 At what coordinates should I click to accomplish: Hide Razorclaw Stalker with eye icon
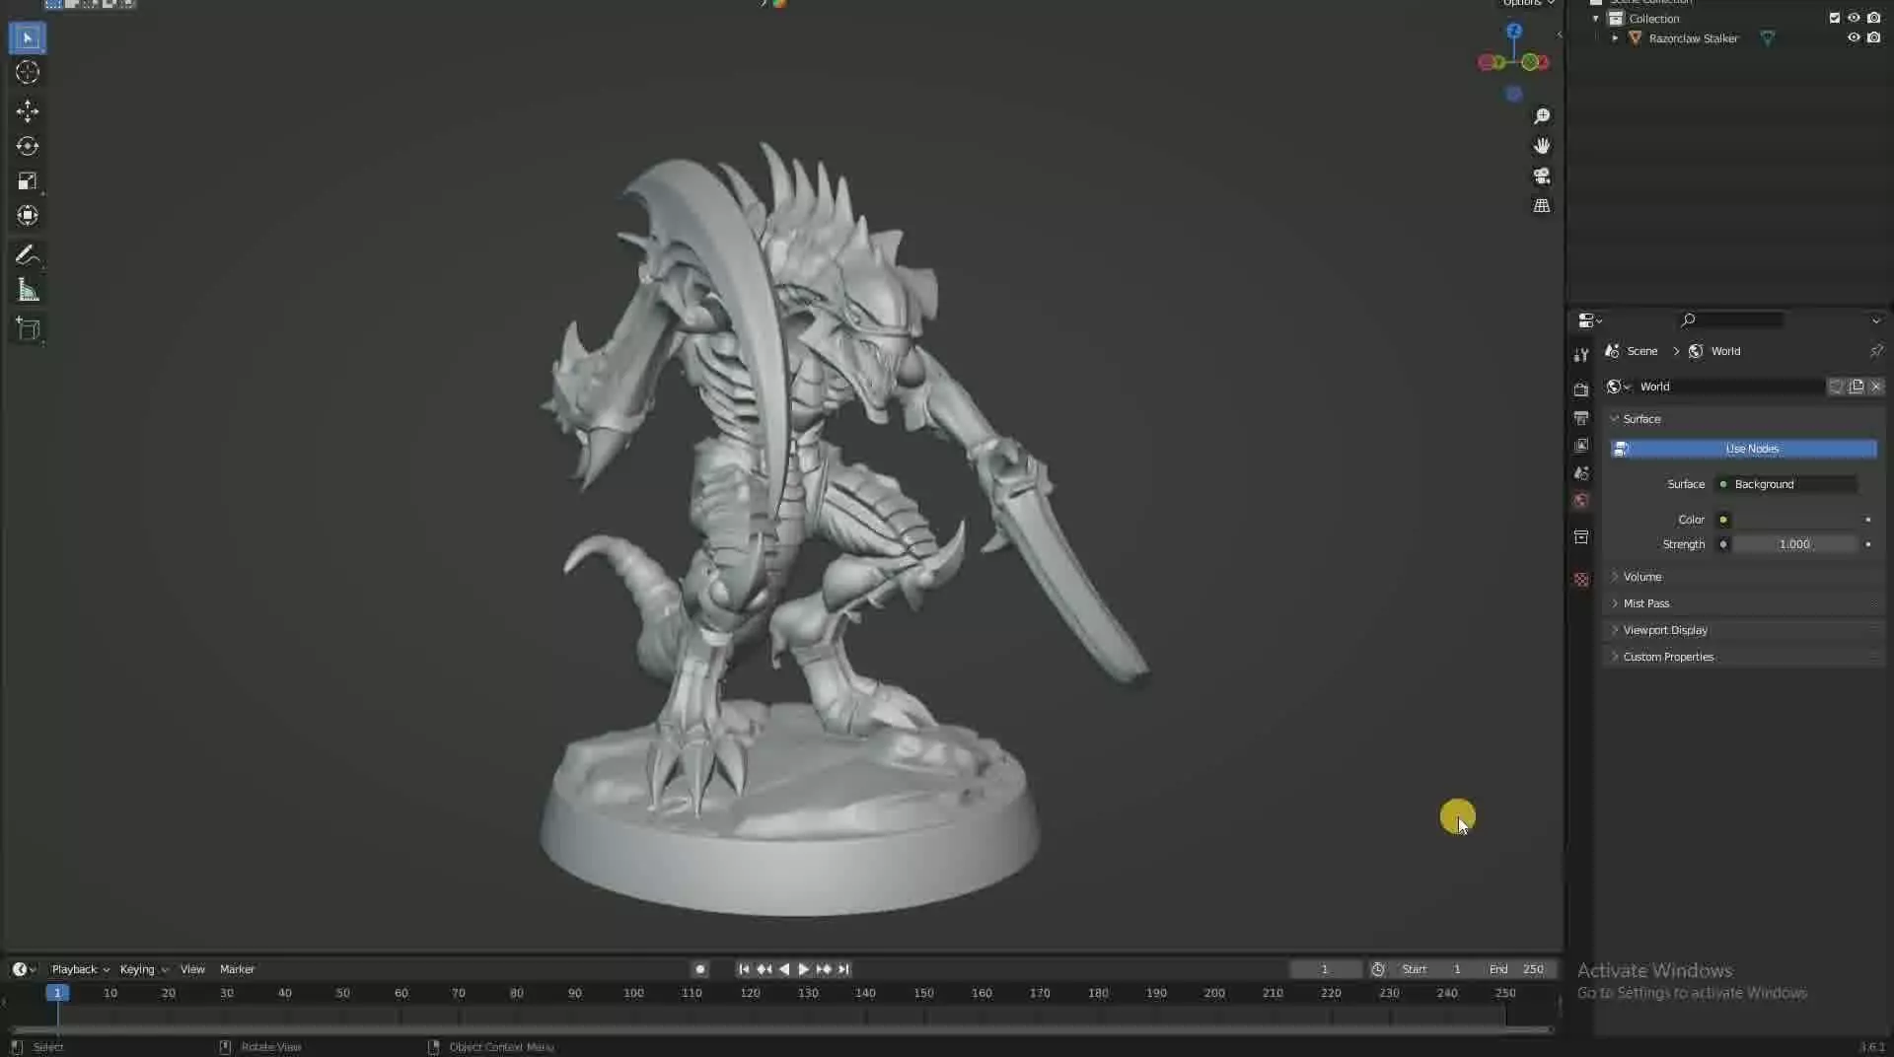(1854, 37)
